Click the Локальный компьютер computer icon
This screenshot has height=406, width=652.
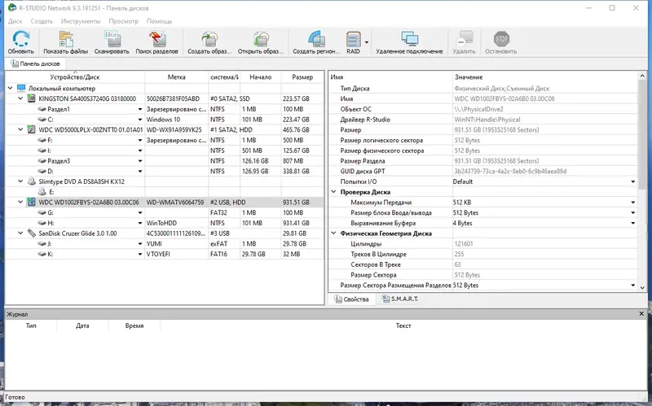[x=21, y=88]
